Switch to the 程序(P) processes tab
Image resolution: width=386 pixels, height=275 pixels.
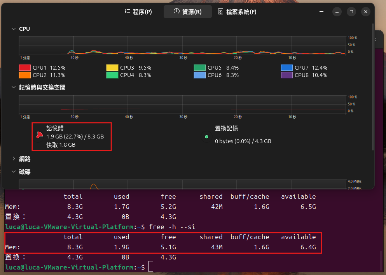[x=138, y=12]
